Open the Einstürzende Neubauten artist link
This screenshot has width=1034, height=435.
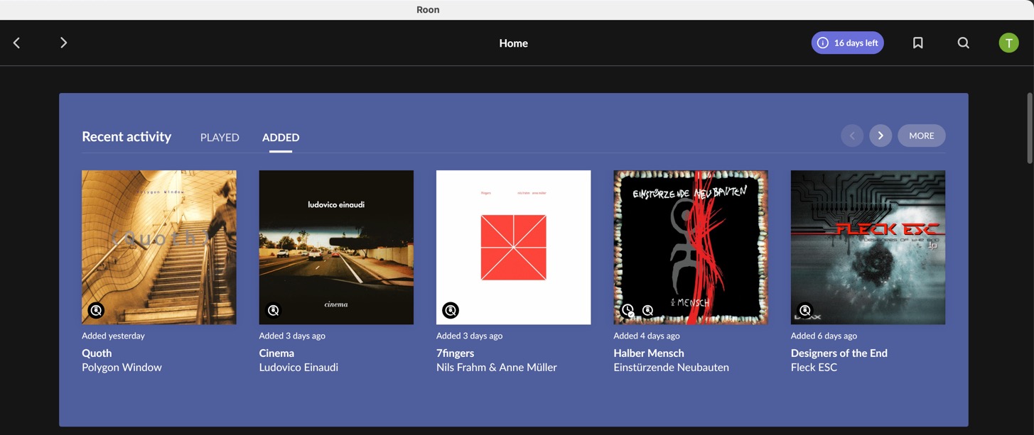[x=671, y=367]
